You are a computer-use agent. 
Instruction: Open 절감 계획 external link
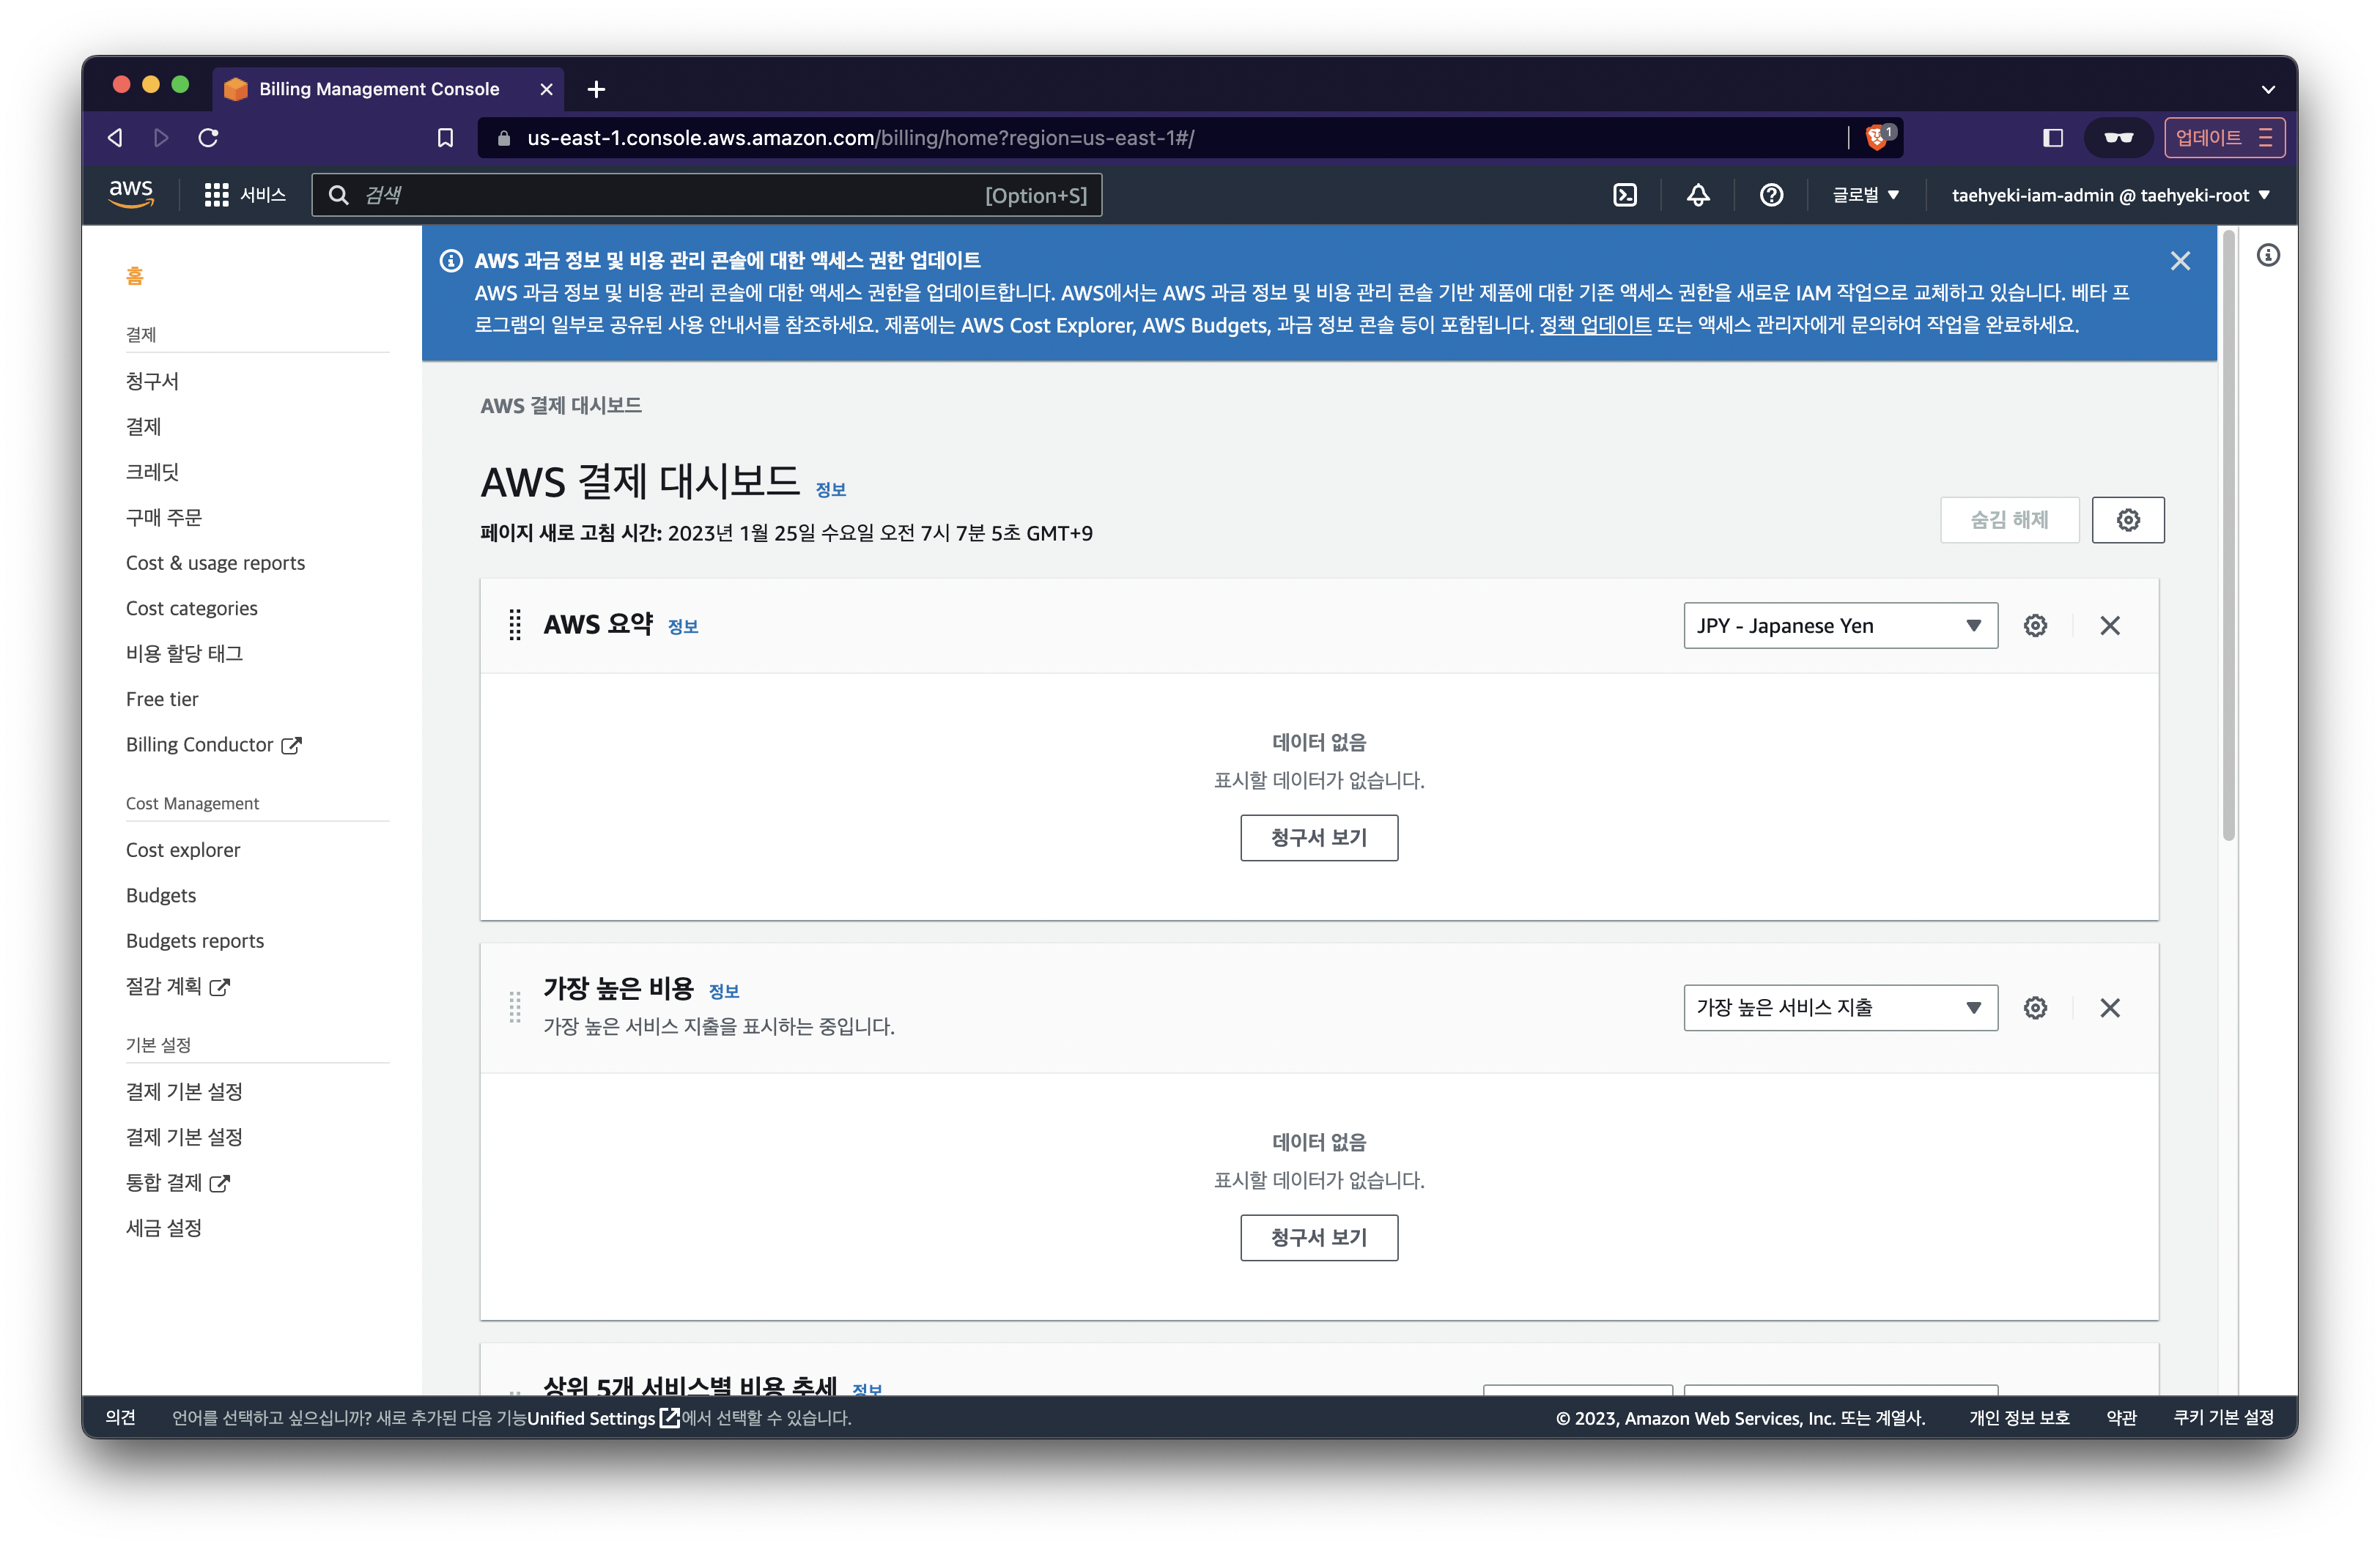tap(177, 987)
